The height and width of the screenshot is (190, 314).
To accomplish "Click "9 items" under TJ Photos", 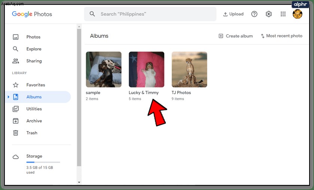I will [x=178, y=99].
